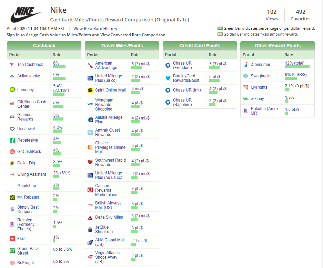Open the Rakuten (Amex MR) link
Image resolution: width=323 pixels, height=268 pixels.
click(x=265, y=111)
